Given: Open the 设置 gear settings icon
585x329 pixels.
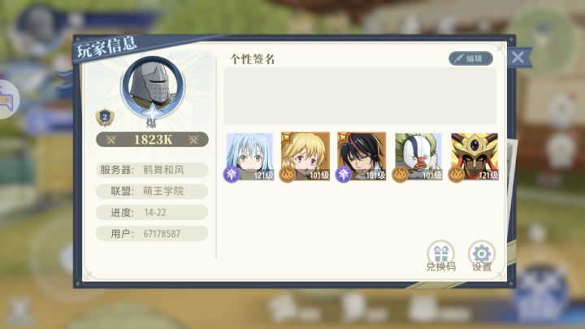Looking at the screenshot, I should tap(481, 256).
